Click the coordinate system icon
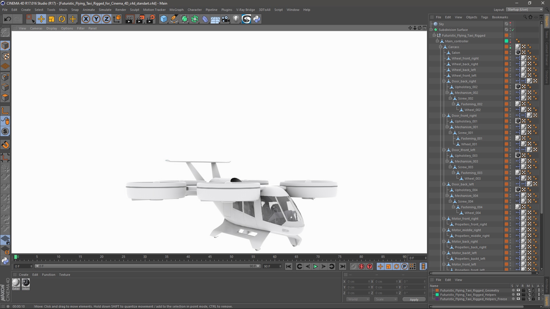The width and height of the screenshot is (550, 309). coord(117,19)
